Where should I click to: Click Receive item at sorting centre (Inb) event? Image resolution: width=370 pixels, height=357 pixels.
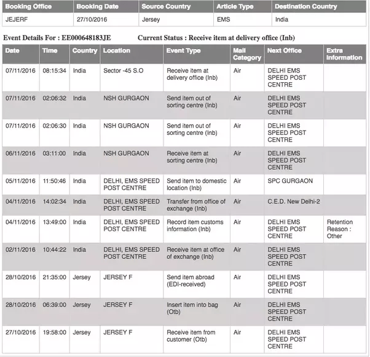[x=197, y=160]
